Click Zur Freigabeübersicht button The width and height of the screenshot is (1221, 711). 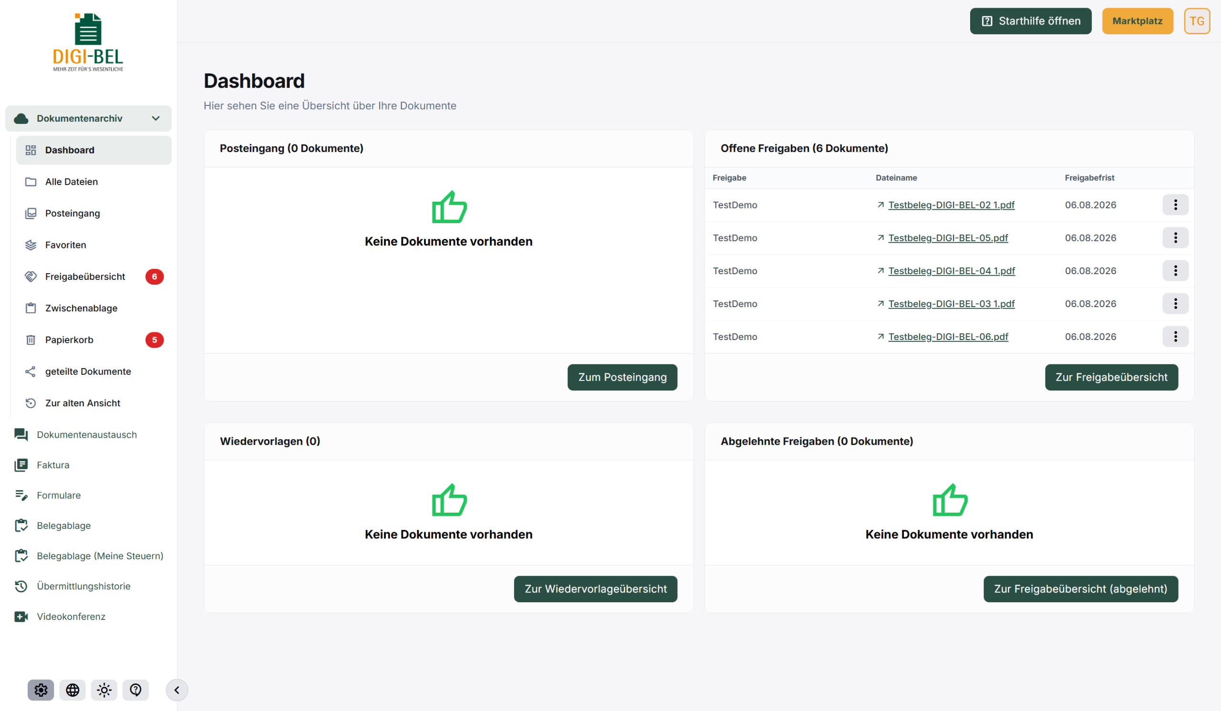(x=1111, y=377)
